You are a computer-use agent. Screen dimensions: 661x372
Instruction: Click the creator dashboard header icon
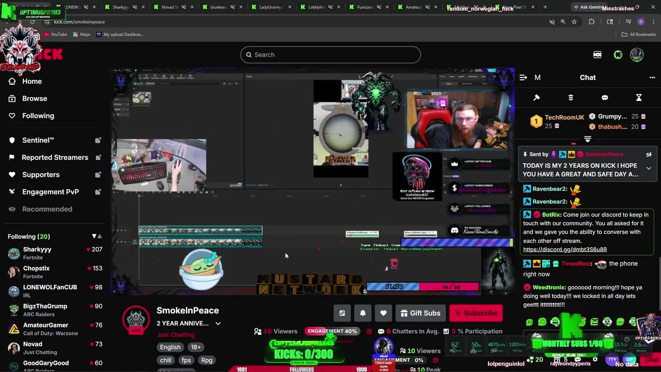(597, 55)
